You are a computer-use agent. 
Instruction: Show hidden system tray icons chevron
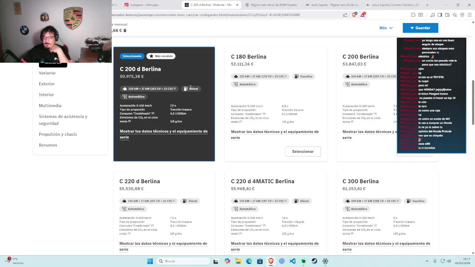tap(427, 261)
